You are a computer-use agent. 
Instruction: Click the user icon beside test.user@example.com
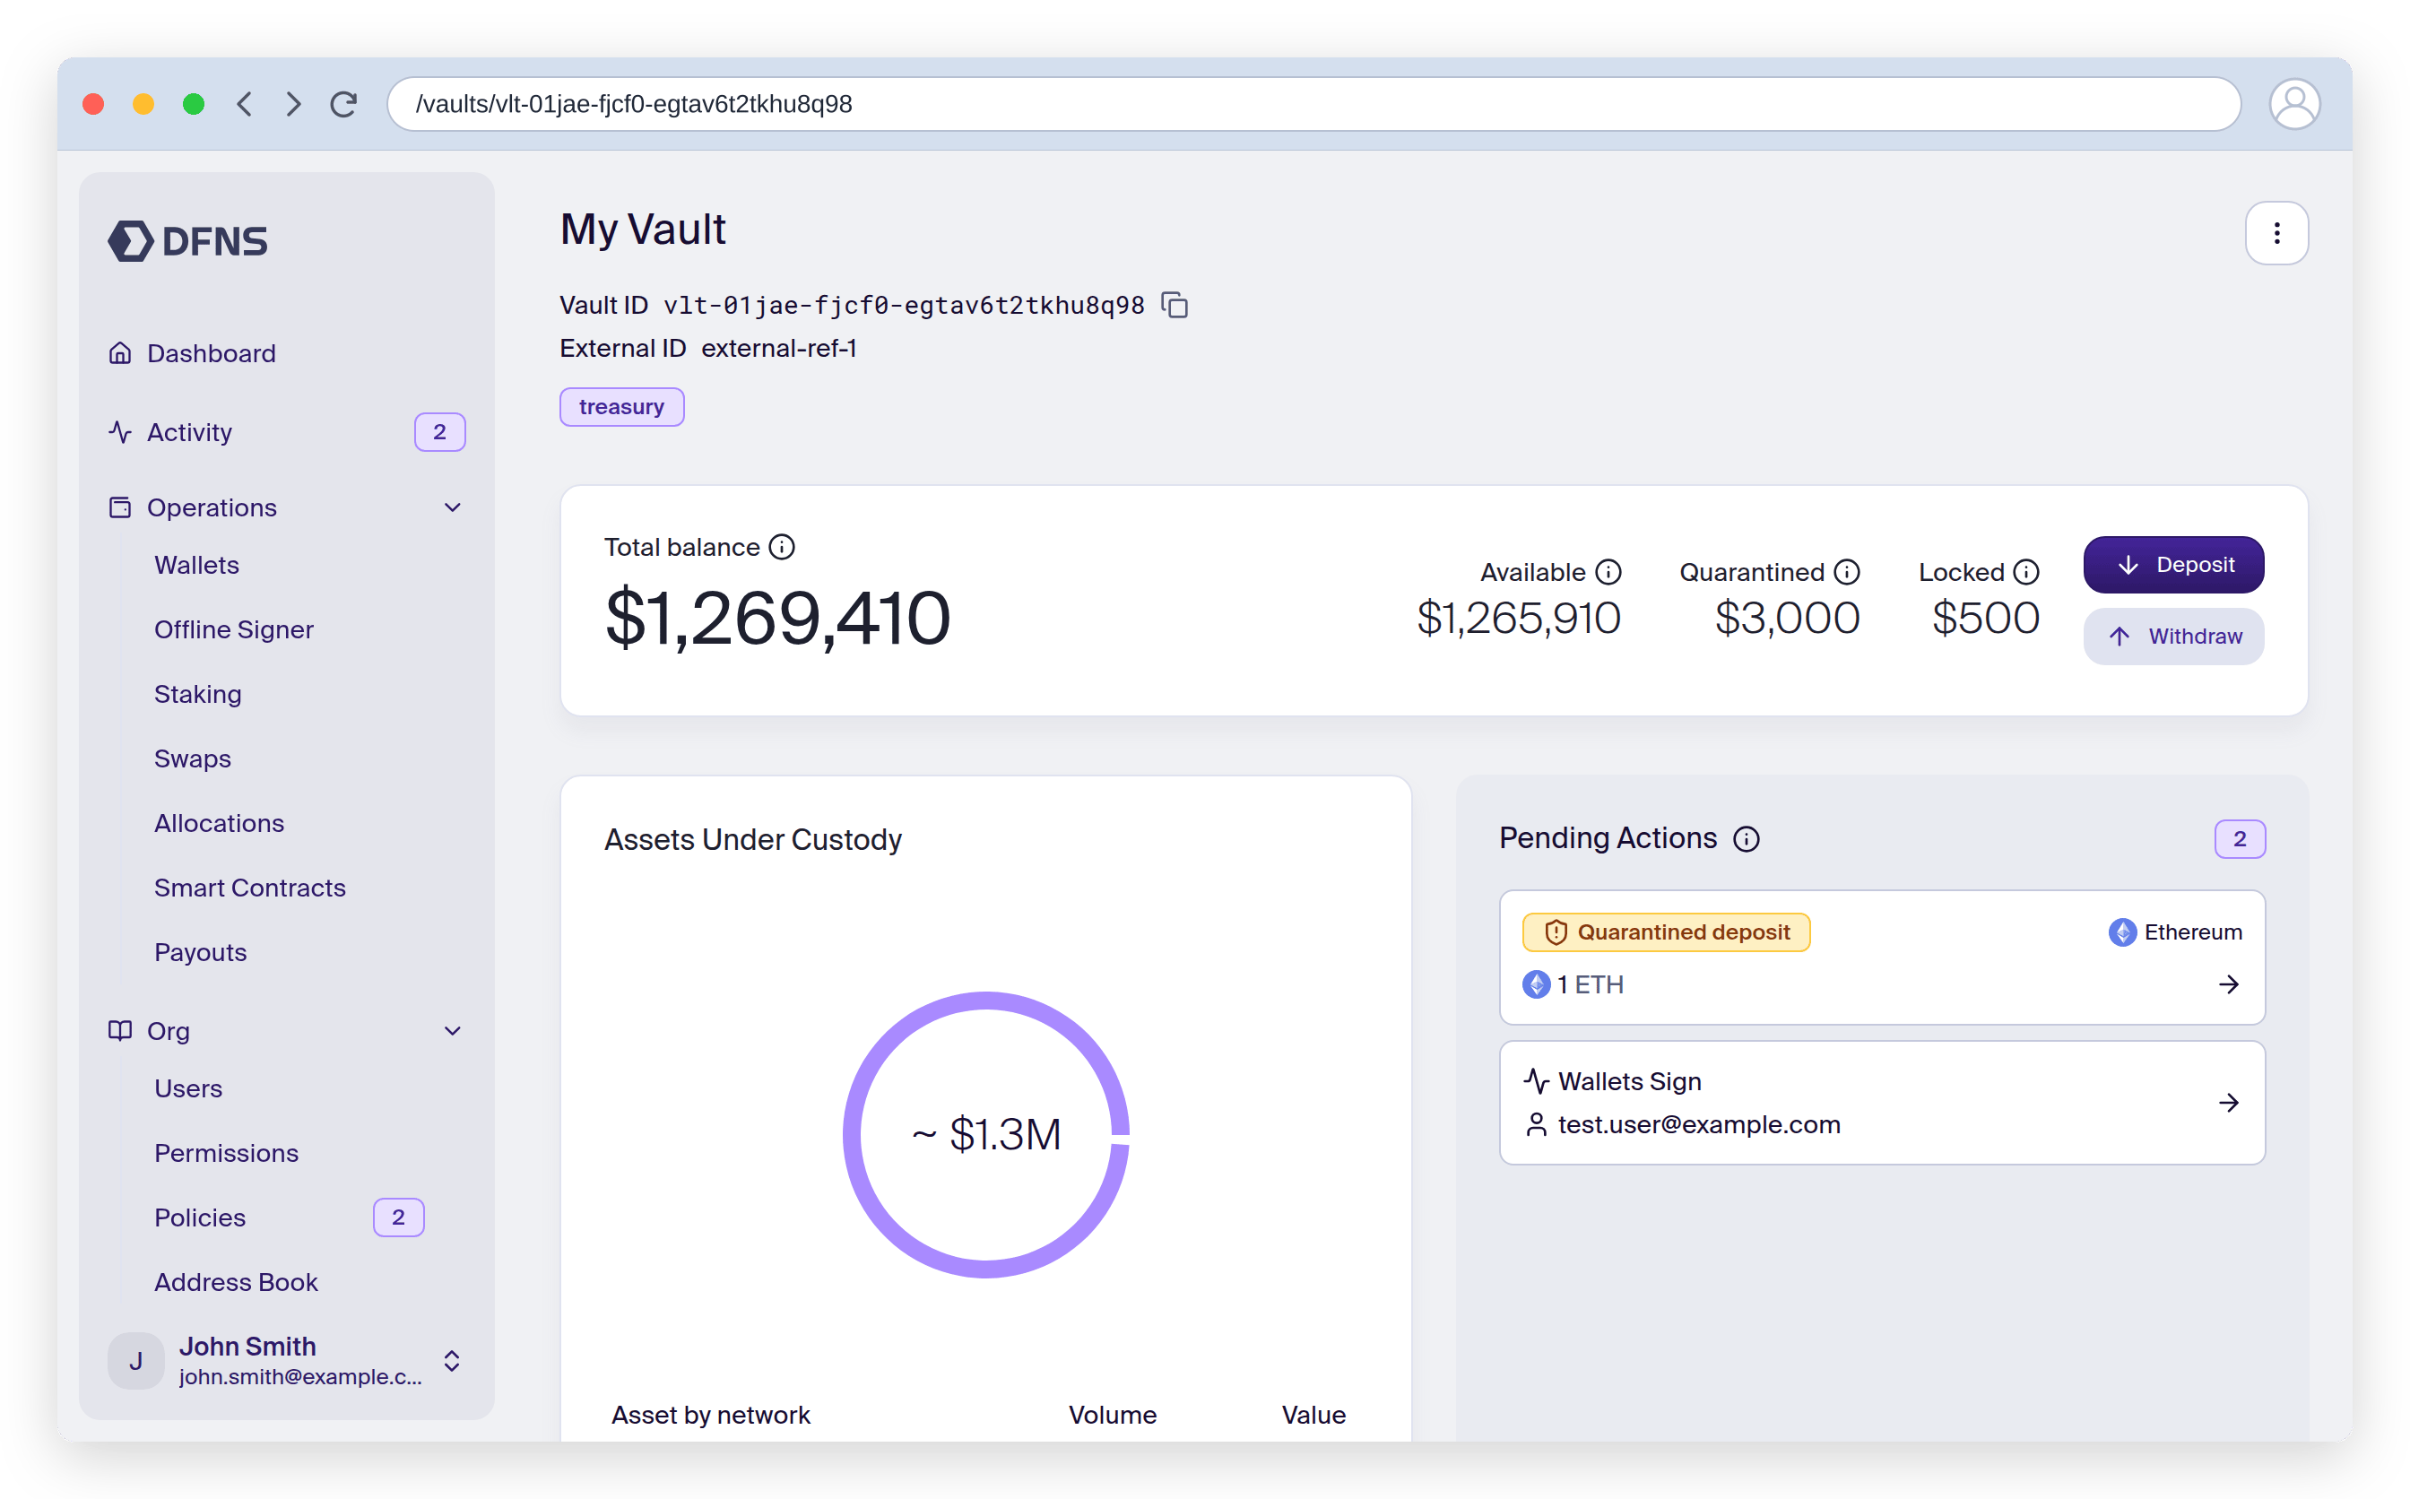pos(1536,1124)
